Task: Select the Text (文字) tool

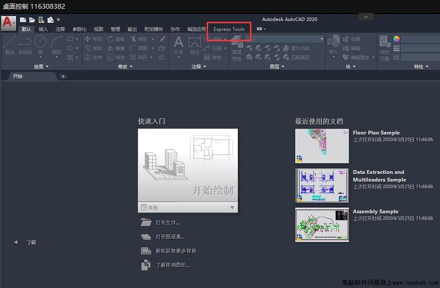Action: pyautogui.click(x=178, y=45)
